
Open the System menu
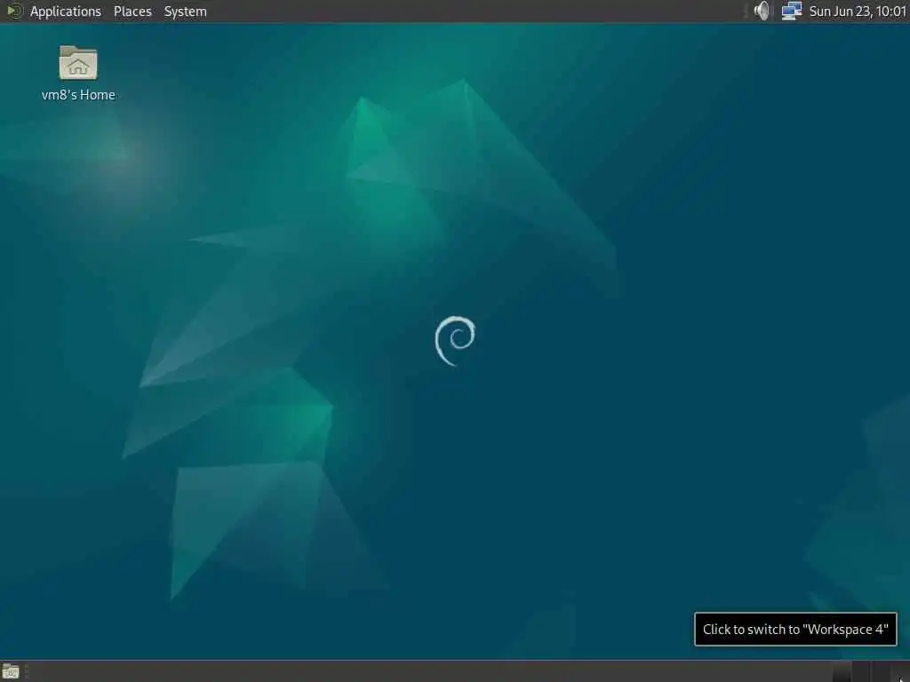(185, 12)
